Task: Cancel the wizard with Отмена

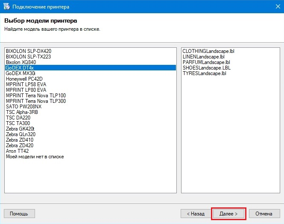Action: [264, 214]
